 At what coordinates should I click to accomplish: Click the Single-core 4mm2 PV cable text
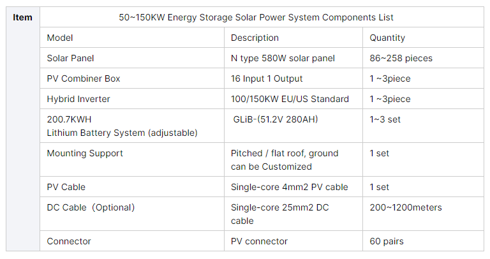[x=290, y=187]
